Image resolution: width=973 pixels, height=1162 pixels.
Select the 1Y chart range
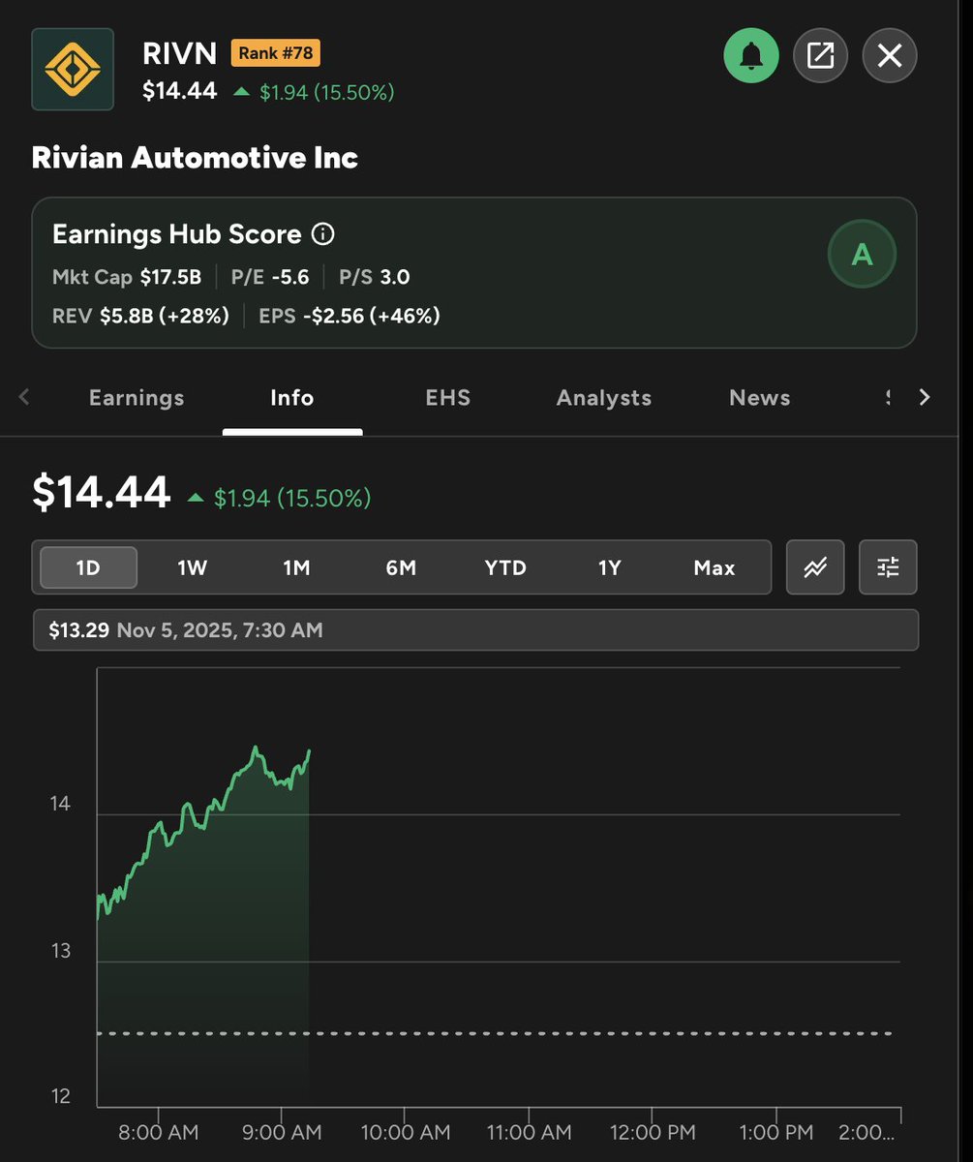click(609, 567)
